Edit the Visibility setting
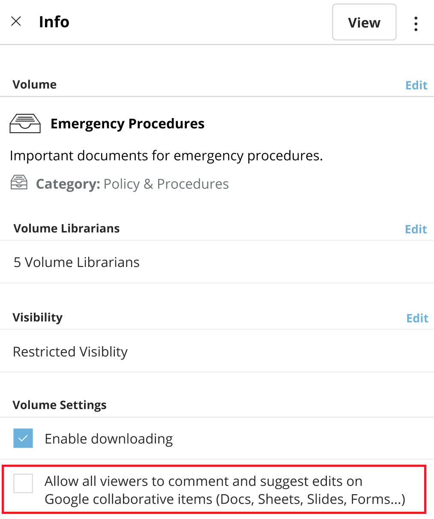The width and height of the screenshot is (434, 519). [x=417, y=318]
